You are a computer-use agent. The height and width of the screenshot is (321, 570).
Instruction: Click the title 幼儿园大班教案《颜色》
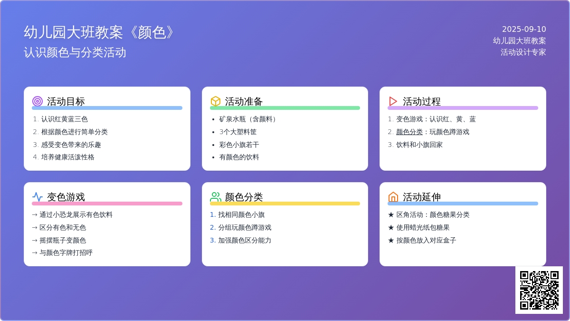100,32
